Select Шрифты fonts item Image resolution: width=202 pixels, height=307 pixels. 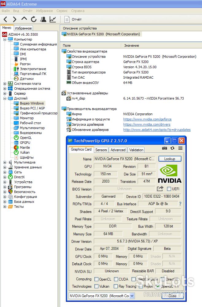tap(27, 157)
